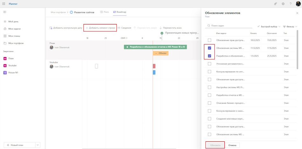Select the План roadmap row
Screen dimensions: 302x149
[x=123, y=50]
